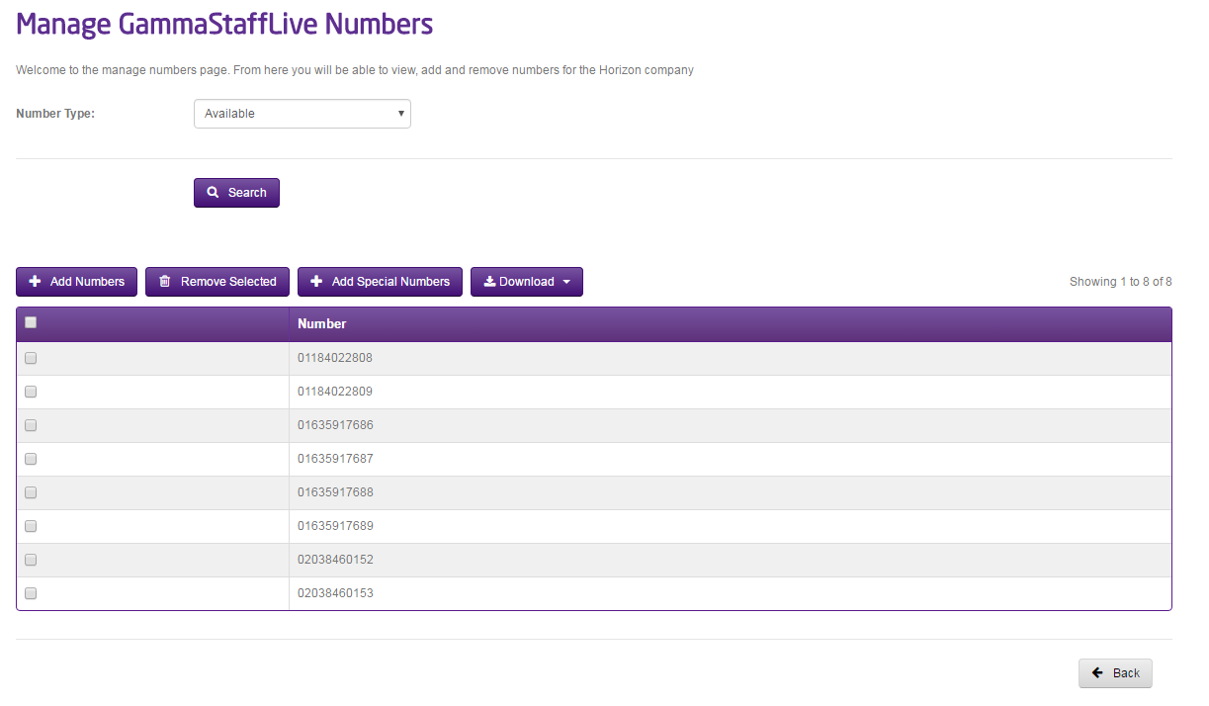Enable checkbox for 02038460153
Viewport: 1209px width, 706px height.
[x=31, y=593]
